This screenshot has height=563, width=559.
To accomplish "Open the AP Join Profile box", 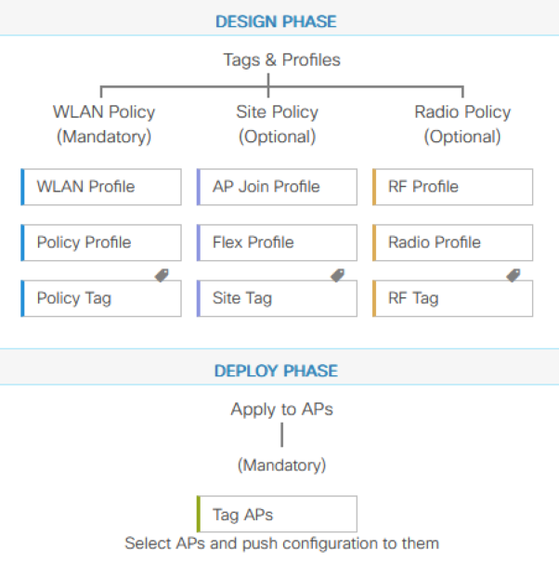I will click(277, 187).
